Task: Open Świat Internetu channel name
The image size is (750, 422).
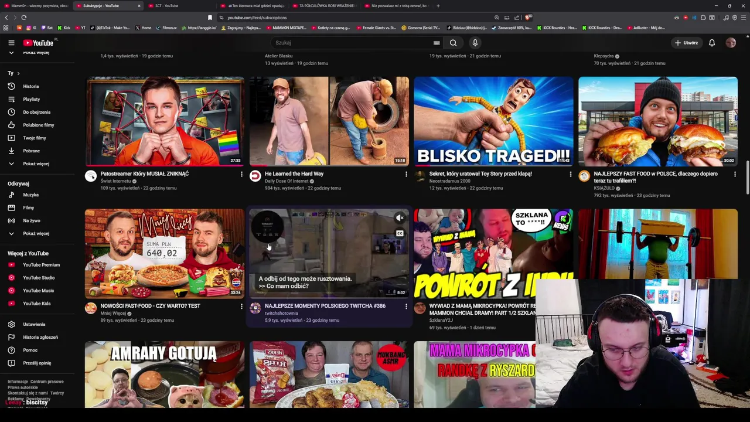Action: [115, 181]
